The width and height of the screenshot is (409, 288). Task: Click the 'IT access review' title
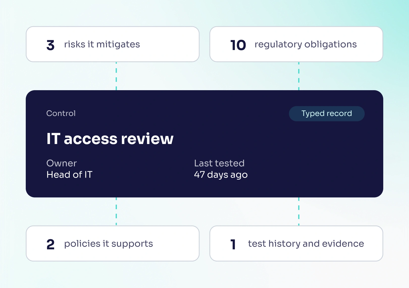point(110,139)
